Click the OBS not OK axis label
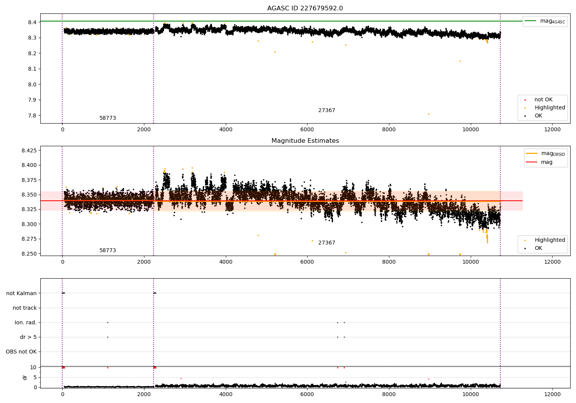 21,352
